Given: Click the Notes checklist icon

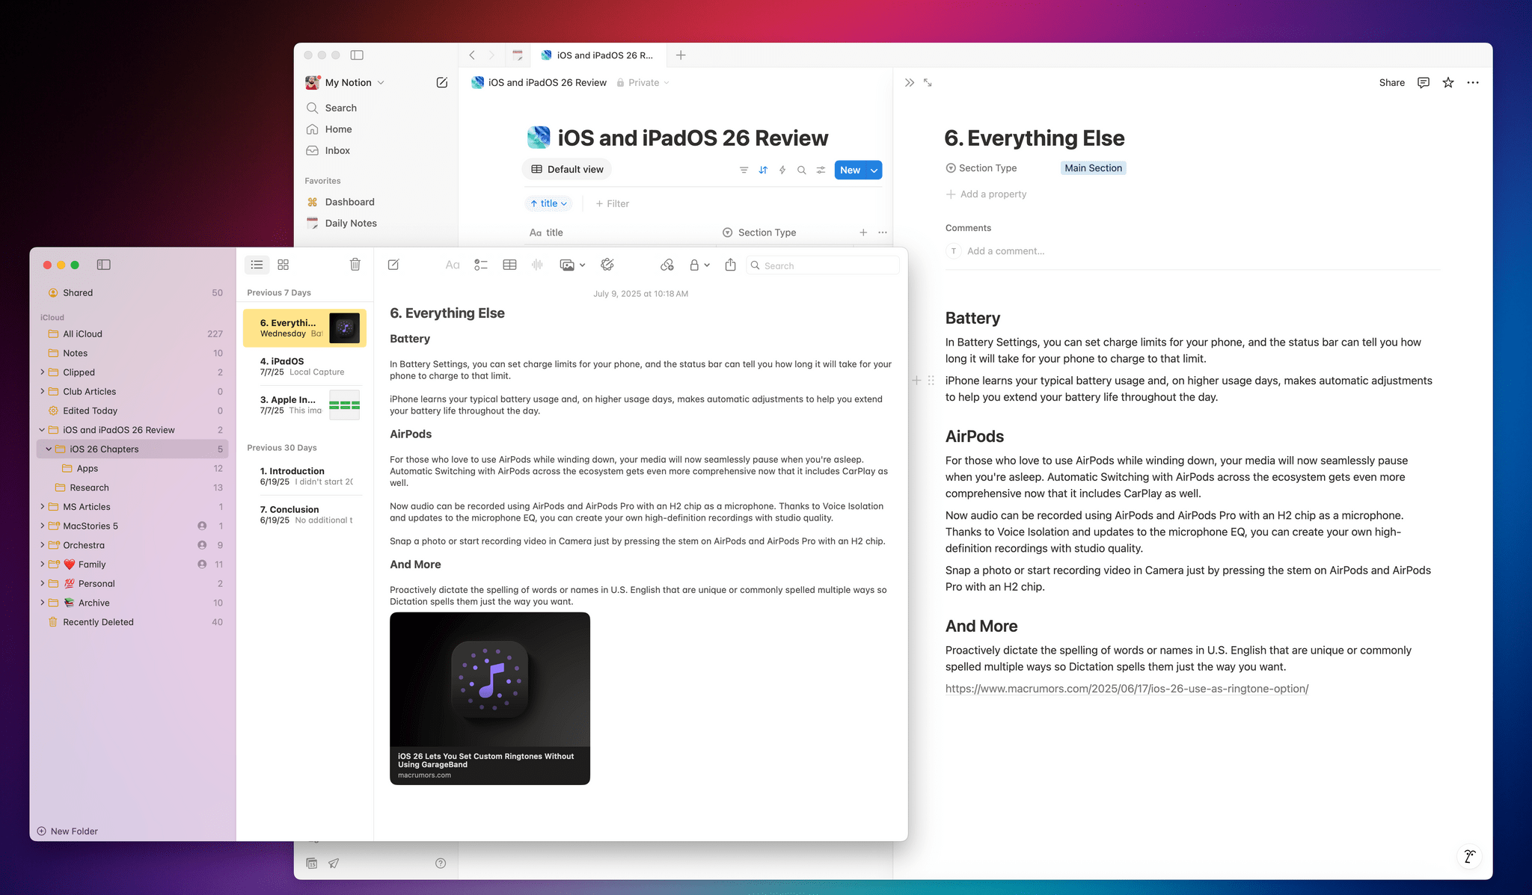Looking at the screenshot, I should point(481,265).
